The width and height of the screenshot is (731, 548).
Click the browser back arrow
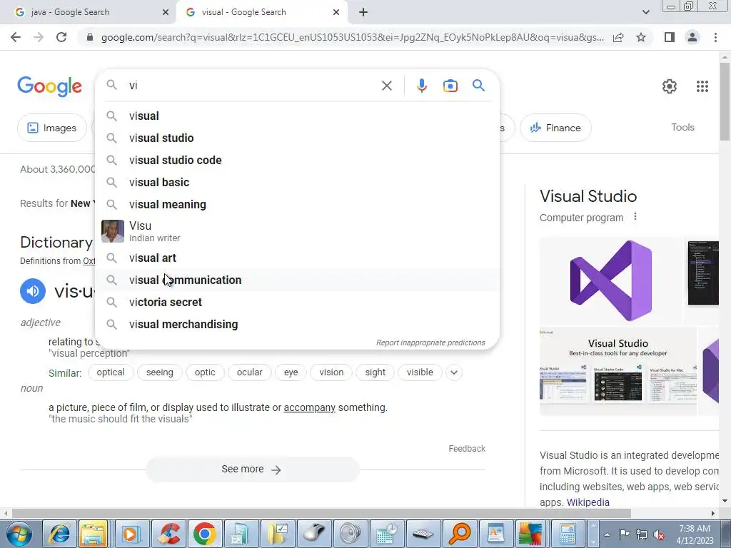pyautogui.click(x=16, y=37)
